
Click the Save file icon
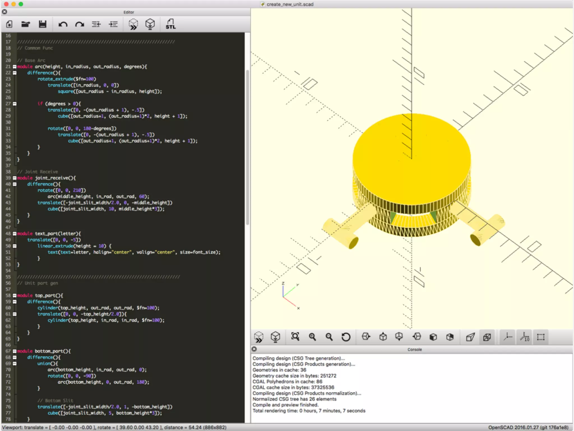pyautogui.click(x=43, y=24)
